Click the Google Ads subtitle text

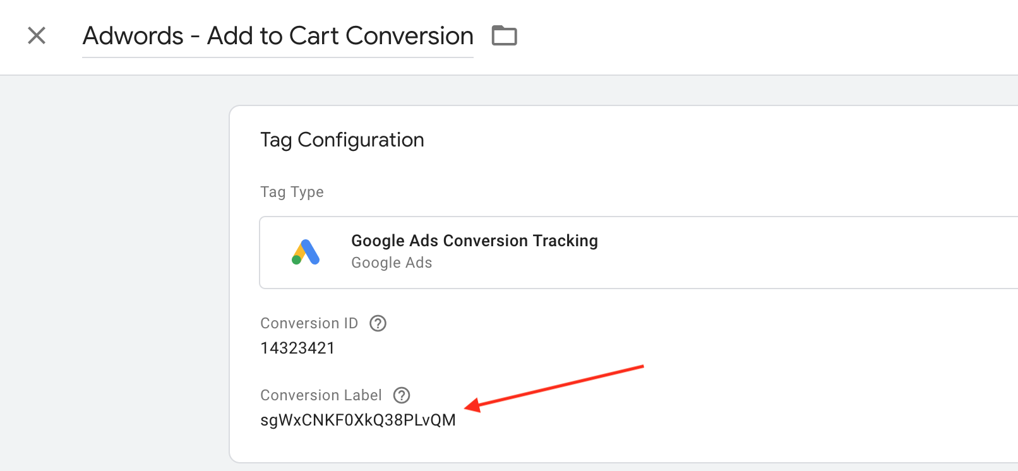tap(392, 263)
